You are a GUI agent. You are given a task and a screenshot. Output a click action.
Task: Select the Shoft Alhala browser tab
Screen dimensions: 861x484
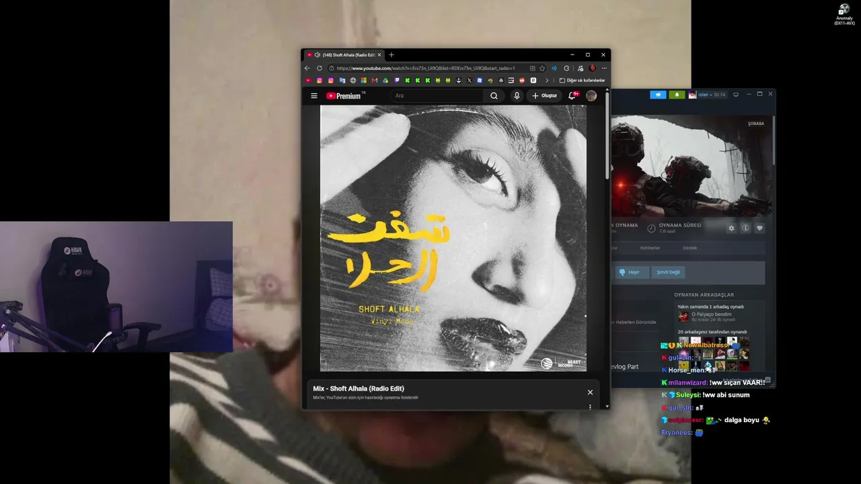click(344, 55)
